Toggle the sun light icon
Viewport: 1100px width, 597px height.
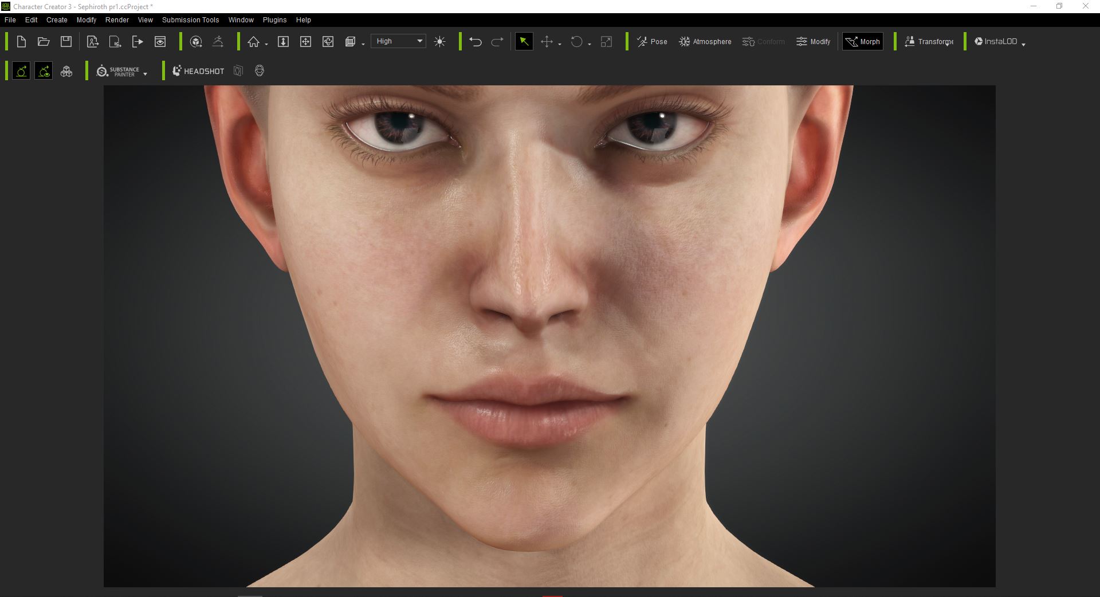point(440,41)
